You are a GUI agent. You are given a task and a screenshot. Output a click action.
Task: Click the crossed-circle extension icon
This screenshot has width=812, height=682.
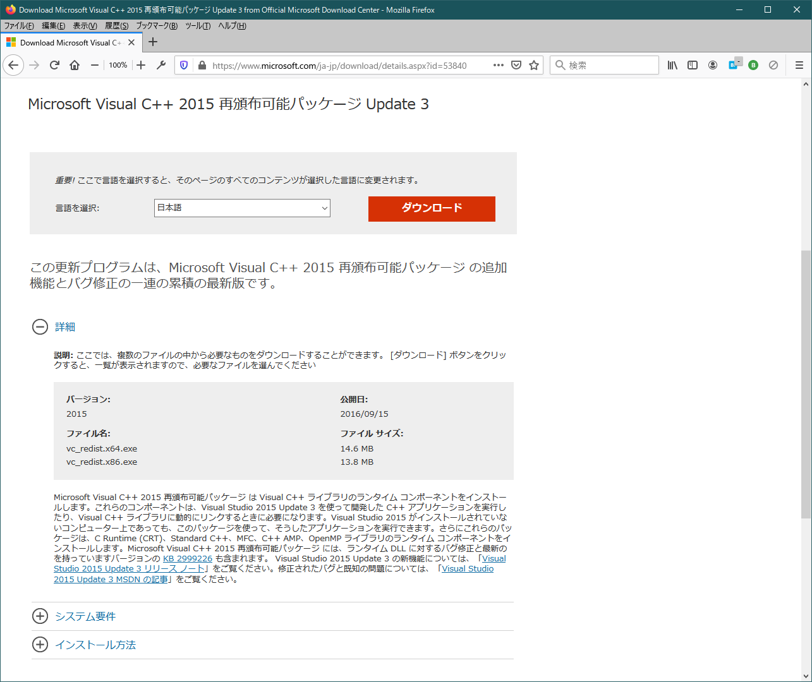773,65
